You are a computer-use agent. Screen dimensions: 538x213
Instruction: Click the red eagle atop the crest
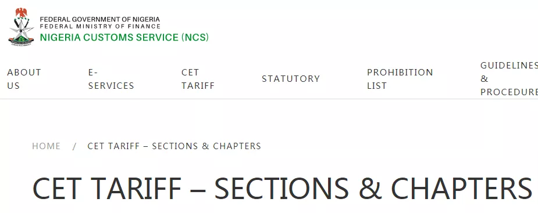22,13
